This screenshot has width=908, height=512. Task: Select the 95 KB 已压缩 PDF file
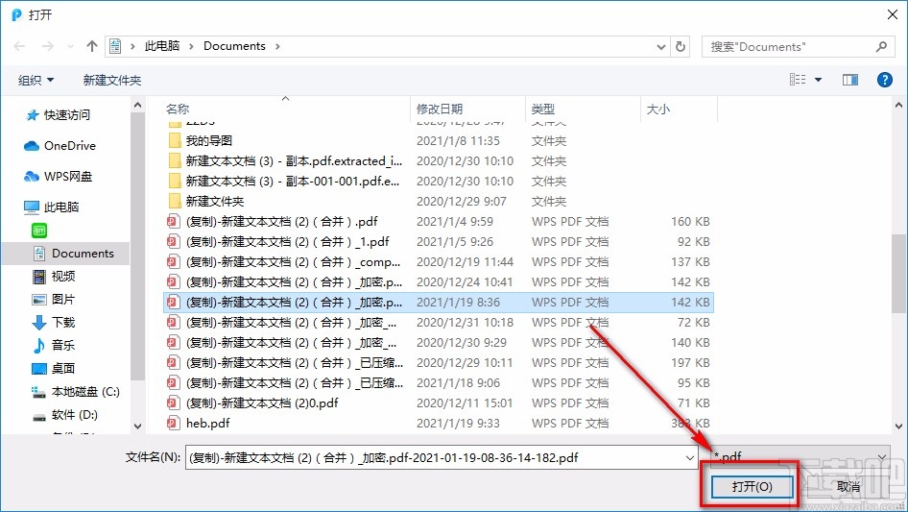(x=439, y=383)
